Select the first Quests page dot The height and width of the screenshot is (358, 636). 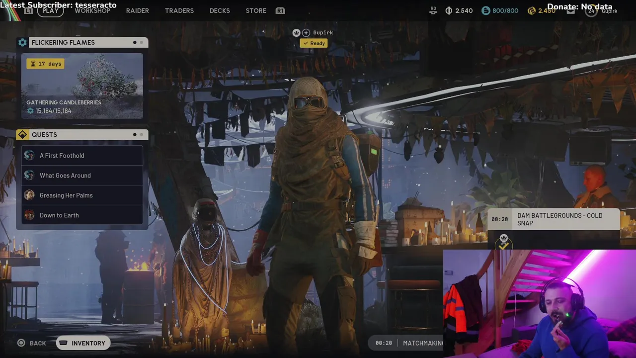[x=135, y=135]
